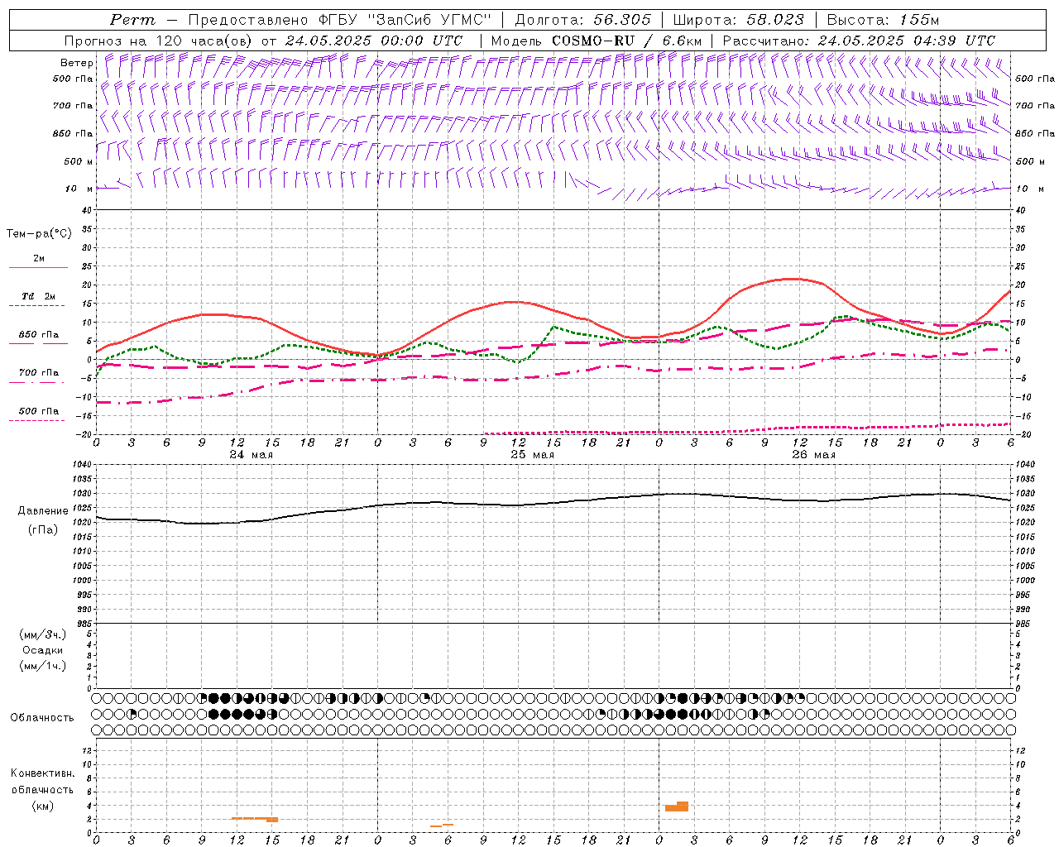Click the black pressure curve in Давление chart
1059x847 pixels.
[553, 504]
